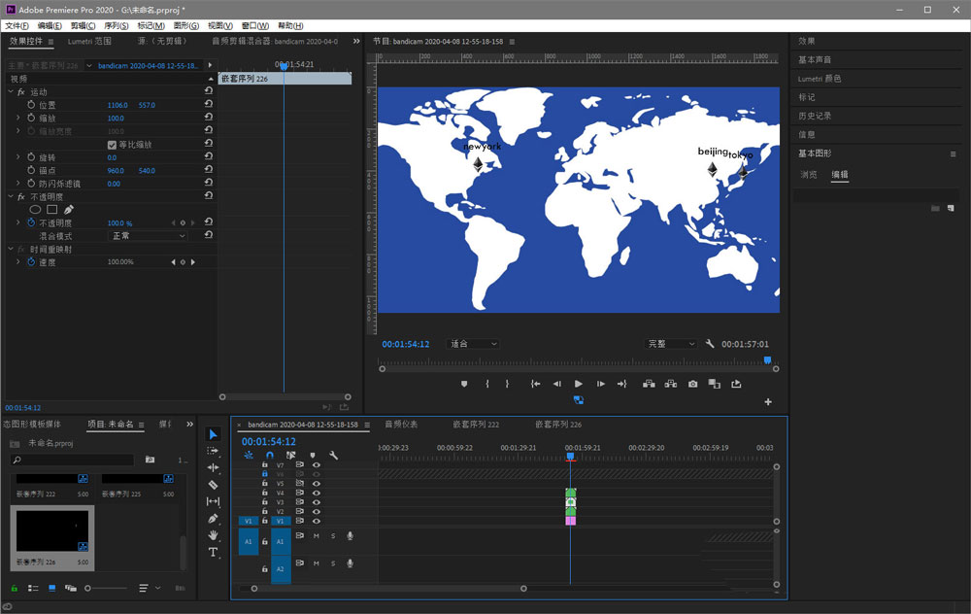
Task: Click the Add Marker icon in Program Monitor
Action: [x=464, y=384]
